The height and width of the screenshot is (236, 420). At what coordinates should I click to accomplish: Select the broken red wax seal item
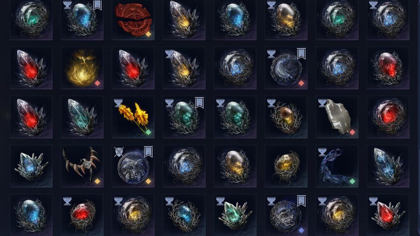pyautogui.click(x=133, y=19)
